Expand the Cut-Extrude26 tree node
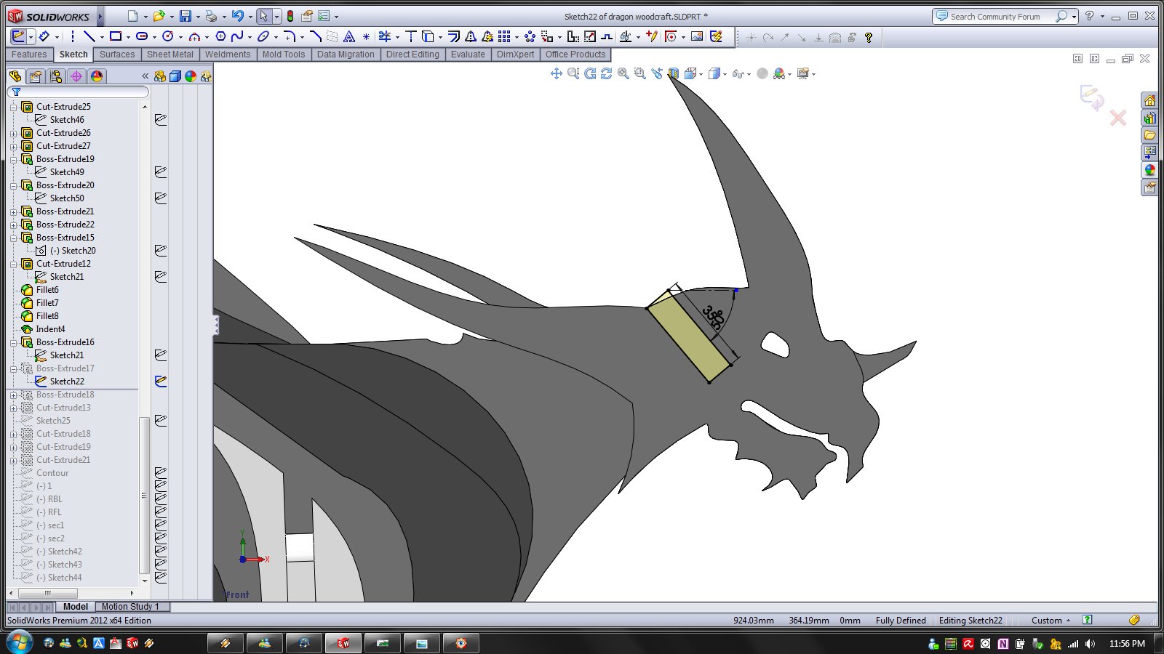This screenshot has height=654, width=1164. tap(13, 134)
